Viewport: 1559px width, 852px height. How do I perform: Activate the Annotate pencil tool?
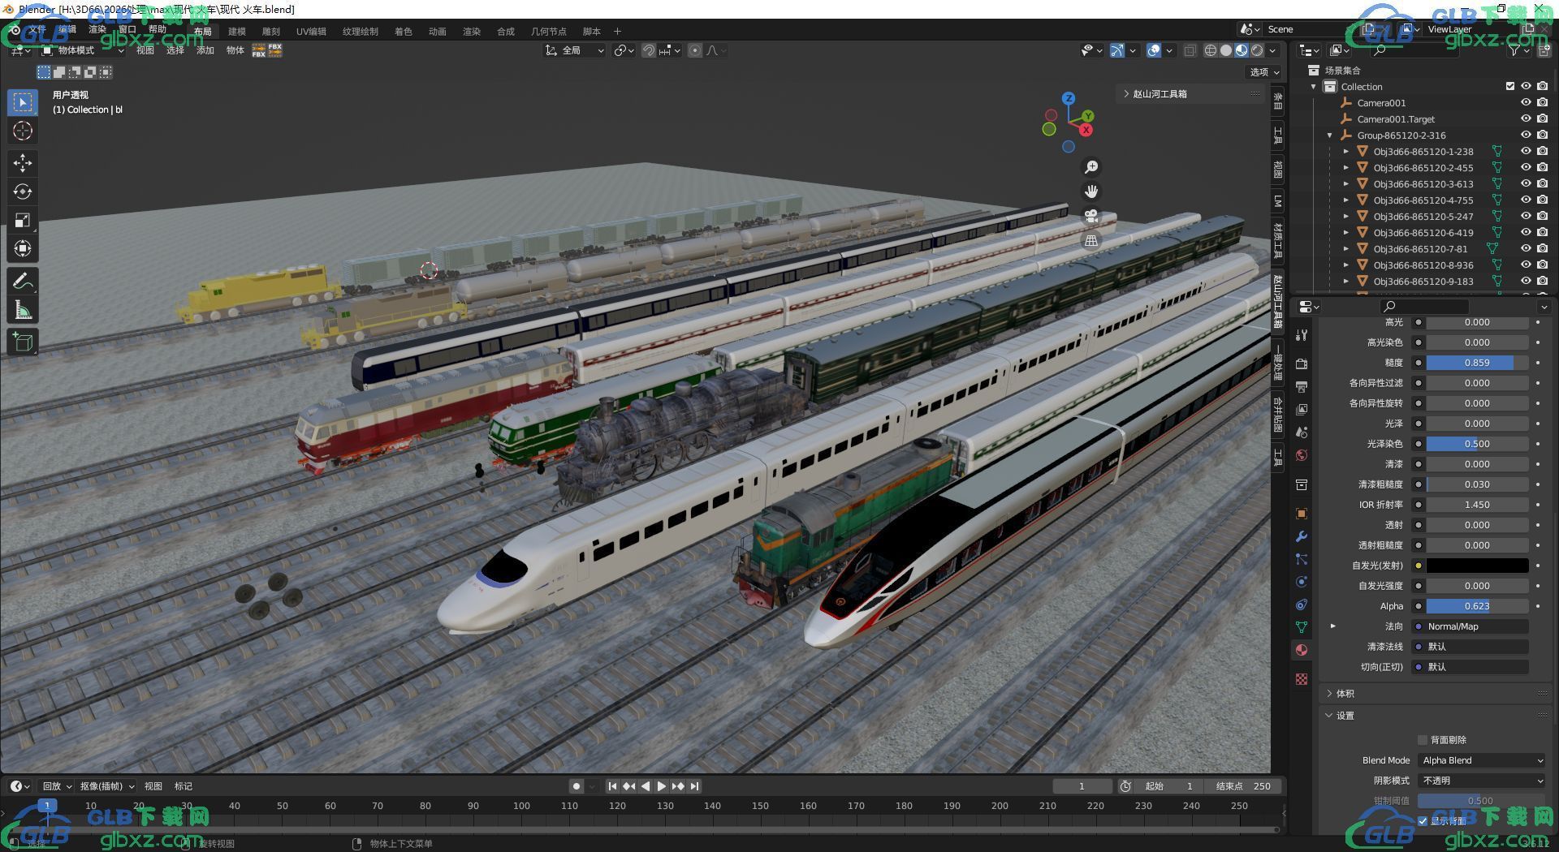[x=23, y=282]
